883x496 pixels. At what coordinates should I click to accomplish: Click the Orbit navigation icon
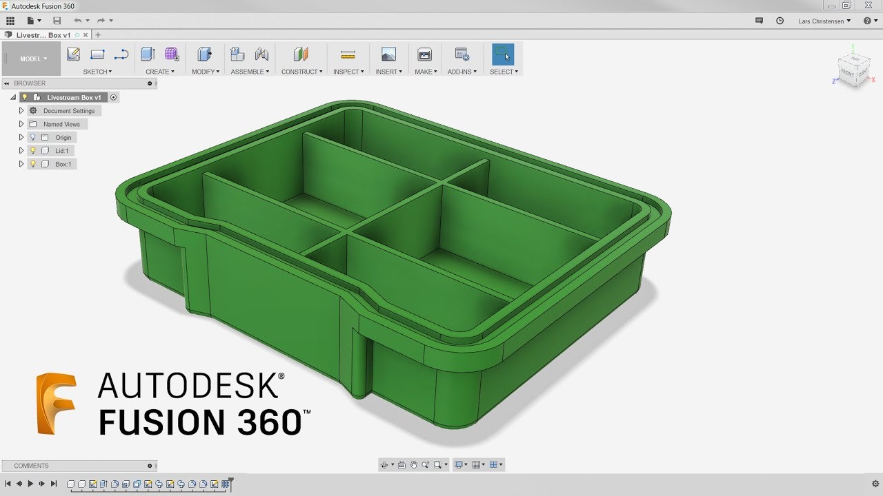[385, 465]
